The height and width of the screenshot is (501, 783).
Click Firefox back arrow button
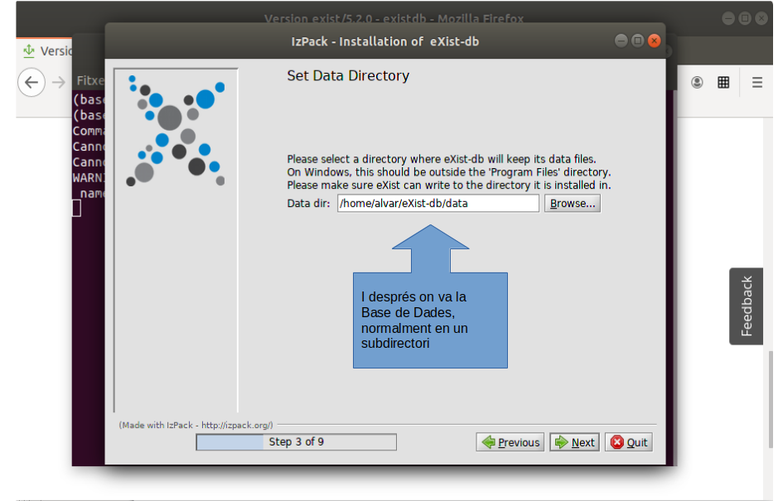tap(31, 82)
